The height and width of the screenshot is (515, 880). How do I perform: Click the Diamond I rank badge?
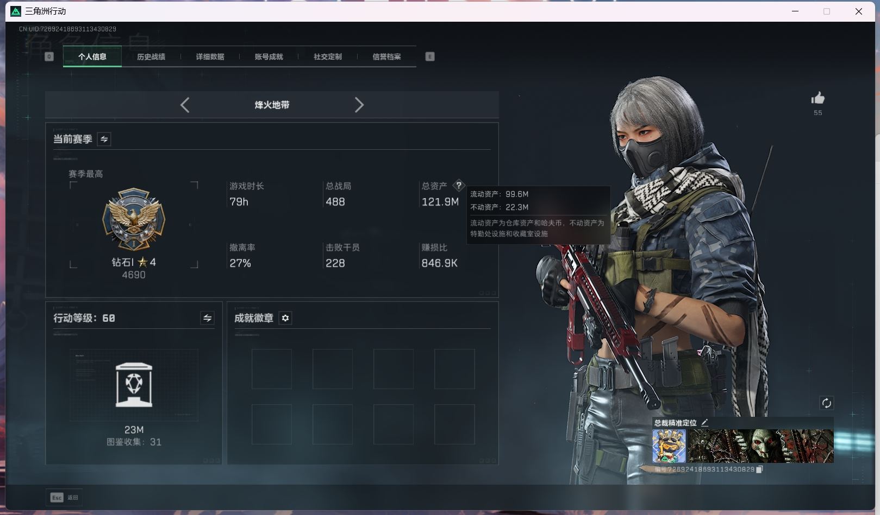pos(134,219)
